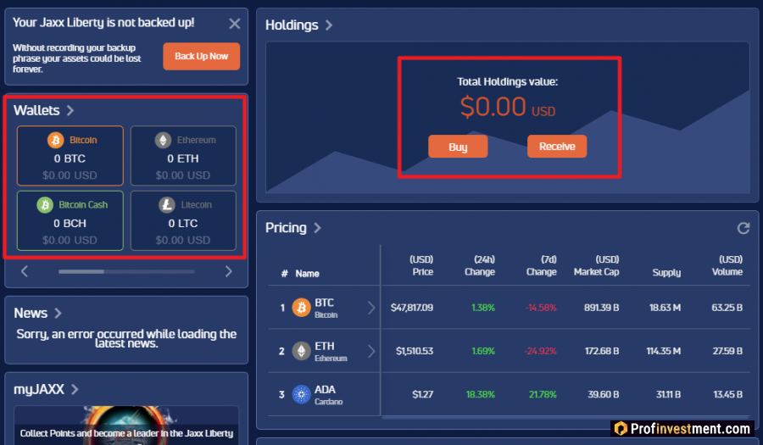Select the 0 BTC wallet balance

[x=70, y=159]
